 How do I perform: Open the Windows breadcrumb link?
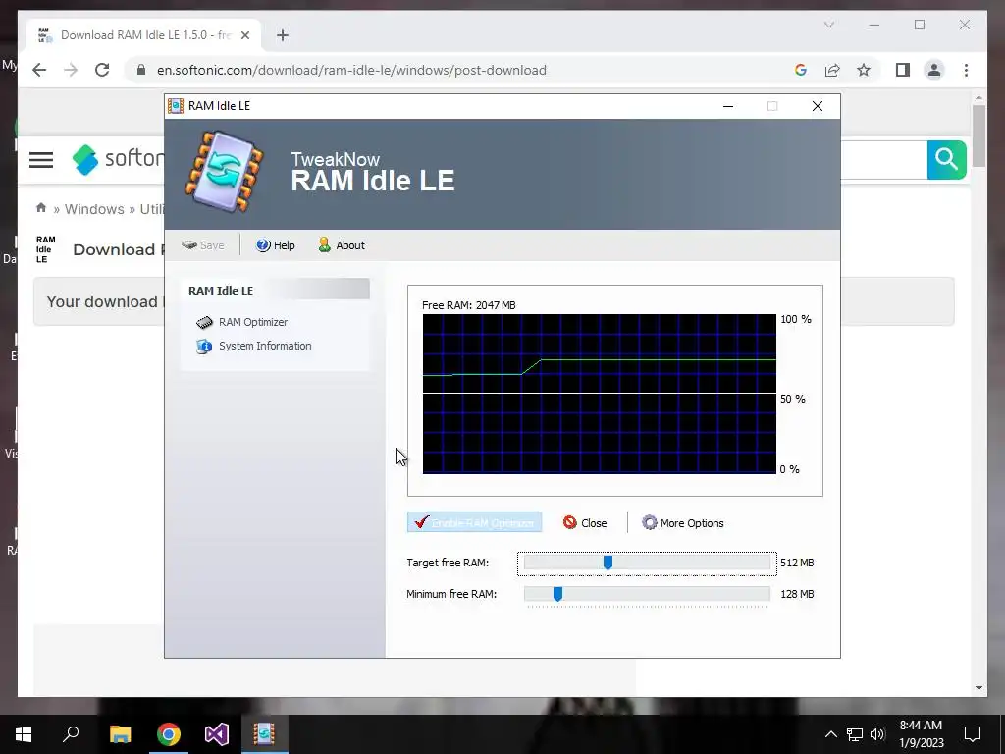click(94, 209)
